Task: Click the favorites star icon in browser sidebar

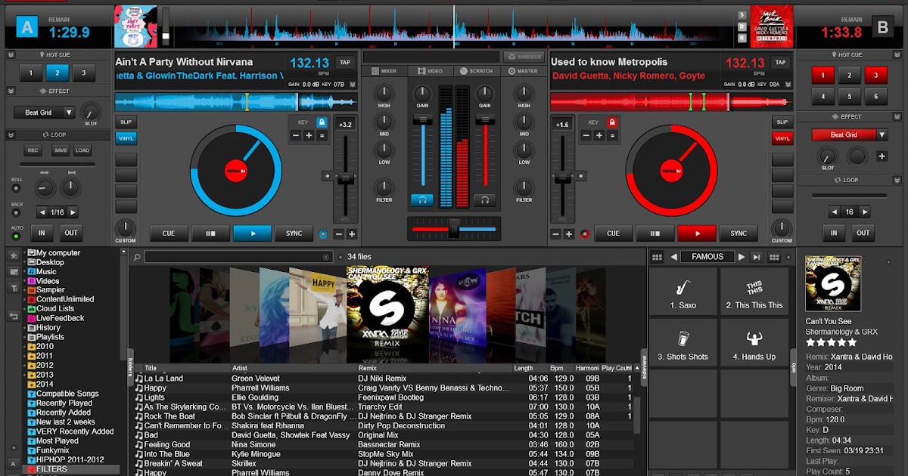Action: pos(14,257)
